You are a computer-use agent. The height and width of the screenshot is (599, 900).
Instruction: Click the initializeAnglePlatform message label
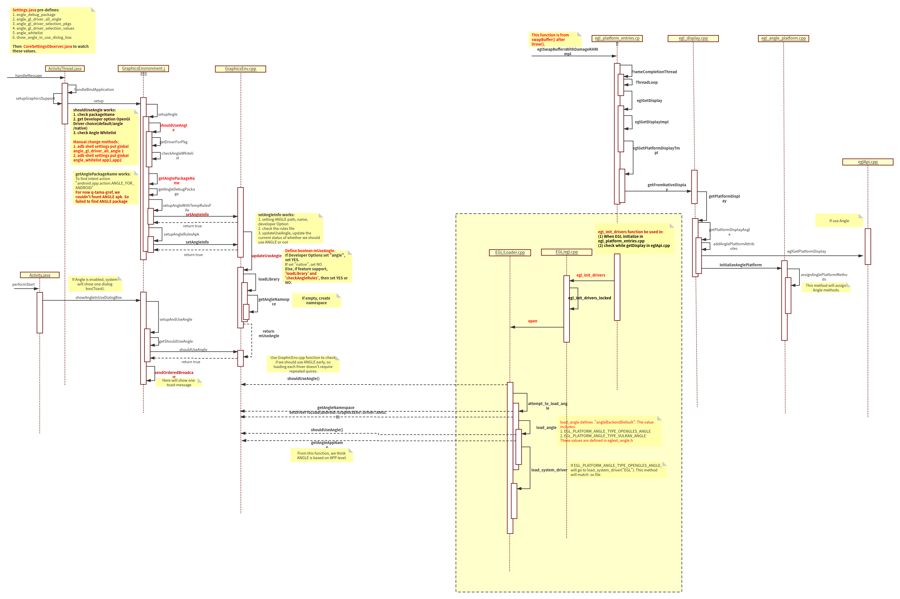(740, 265)
